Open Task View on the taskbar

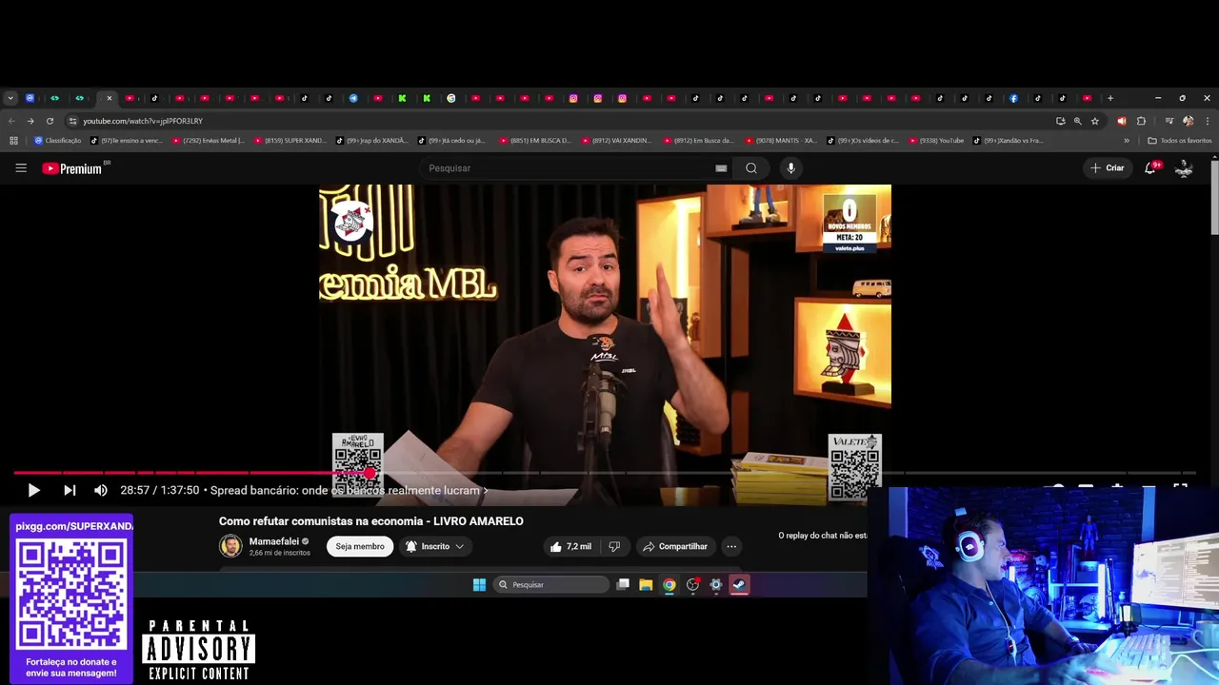[623, 584]
